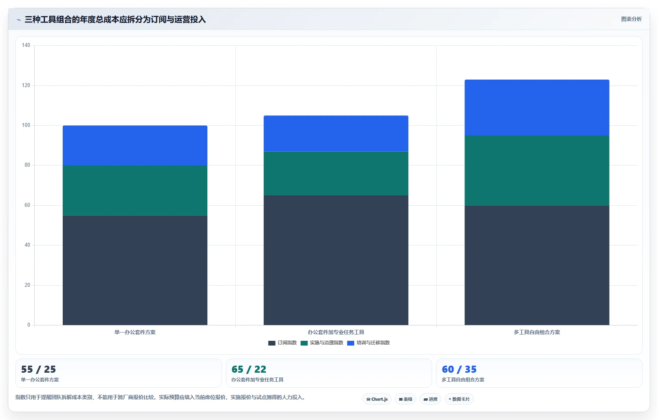Click the y-axis tick label 140

pyautogui.click(x=26, y=45)
